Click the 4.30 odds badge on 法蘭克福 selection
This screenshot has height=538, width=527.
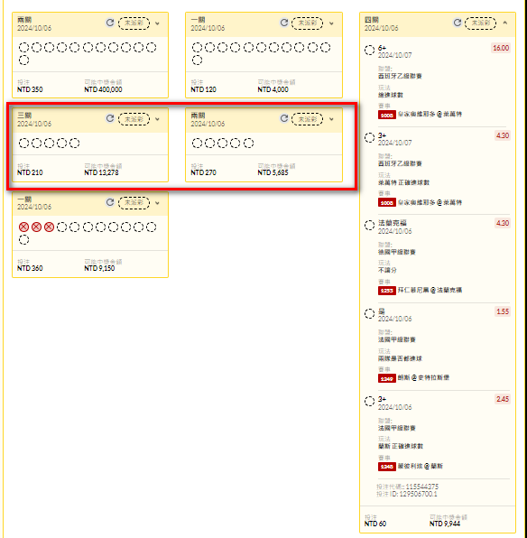503,223
